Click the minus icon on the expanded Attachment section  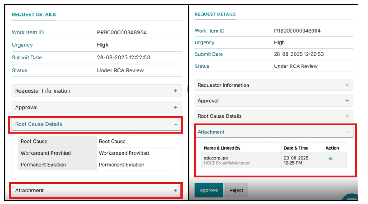click(x=347, y=132)
